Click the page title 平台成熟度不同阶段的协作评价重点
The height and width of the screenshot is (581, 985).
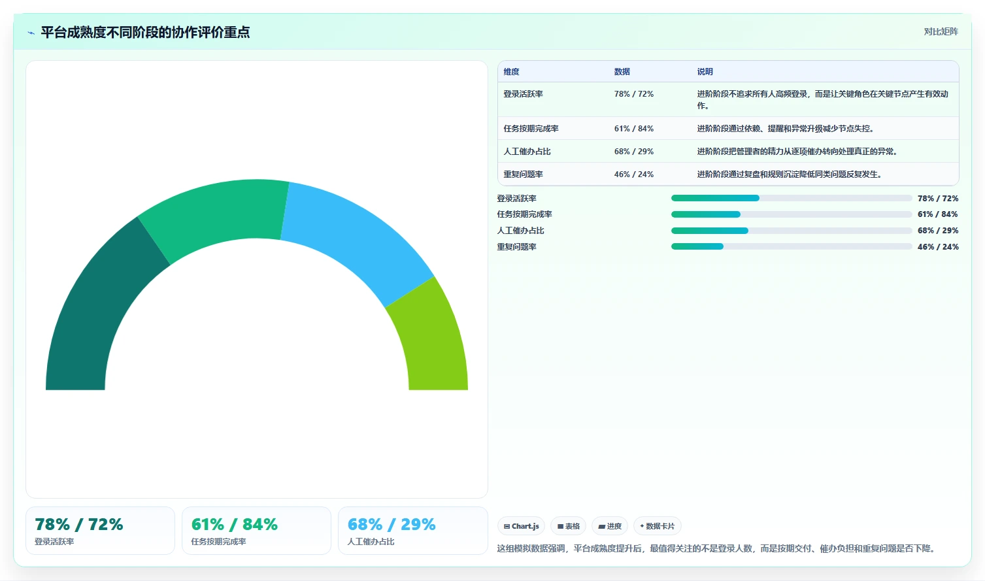(145, 33)
